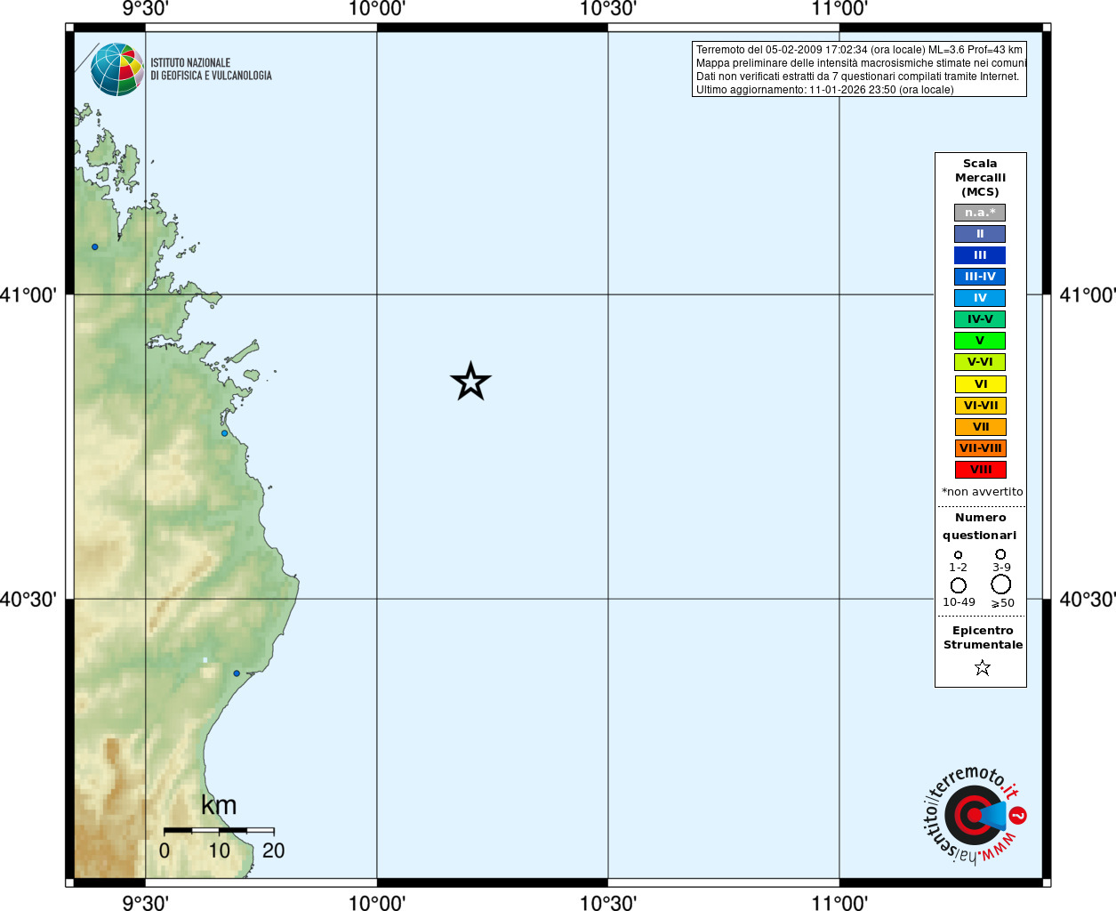Screen dimensions: 1116x911
Task: Select the red VIII intensity swatch
Action: click(x=981, y=470)
